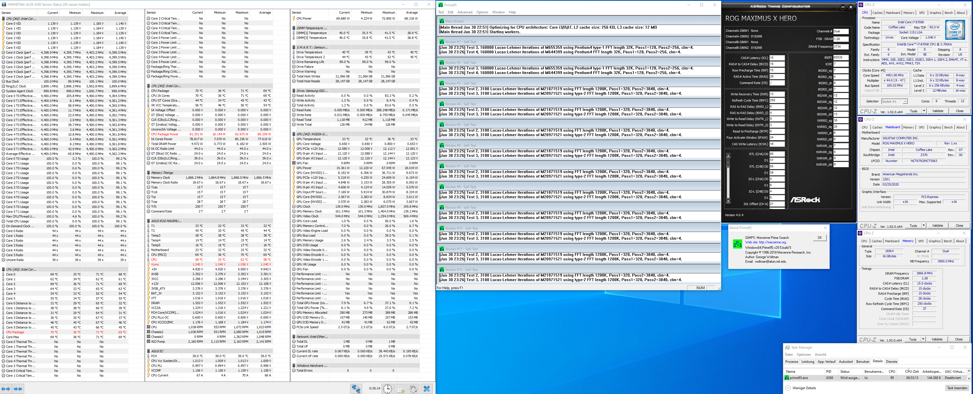Click Memory Clock row in HWiNFO
This screenshot has height=394, width=973.
coord(210,177)
